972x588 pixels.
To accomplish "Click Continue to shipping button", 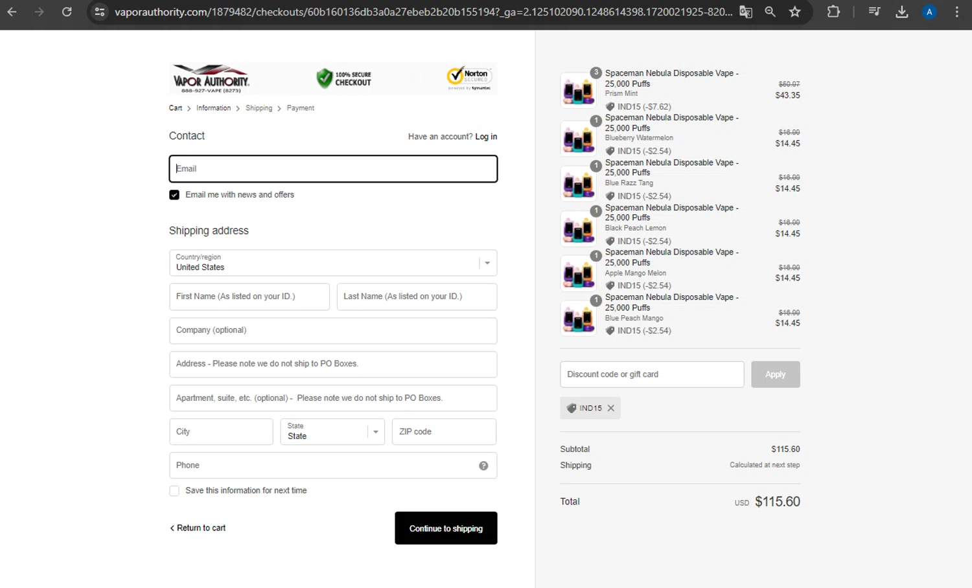I will [446, 528].
